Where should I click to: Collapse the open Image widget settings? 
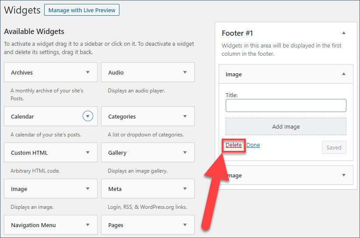click(x=344, y=74)
